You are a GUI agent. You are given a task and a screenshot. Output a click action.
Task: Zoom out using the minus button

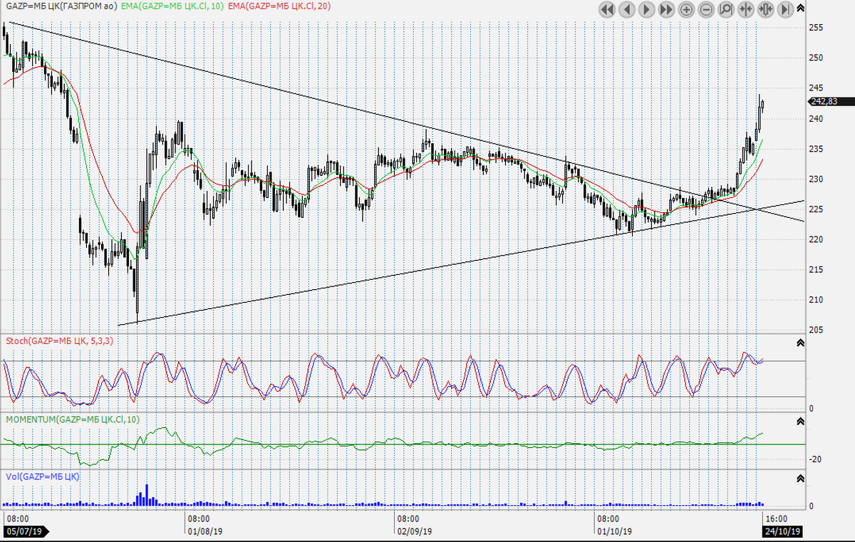tap(707, 9)
